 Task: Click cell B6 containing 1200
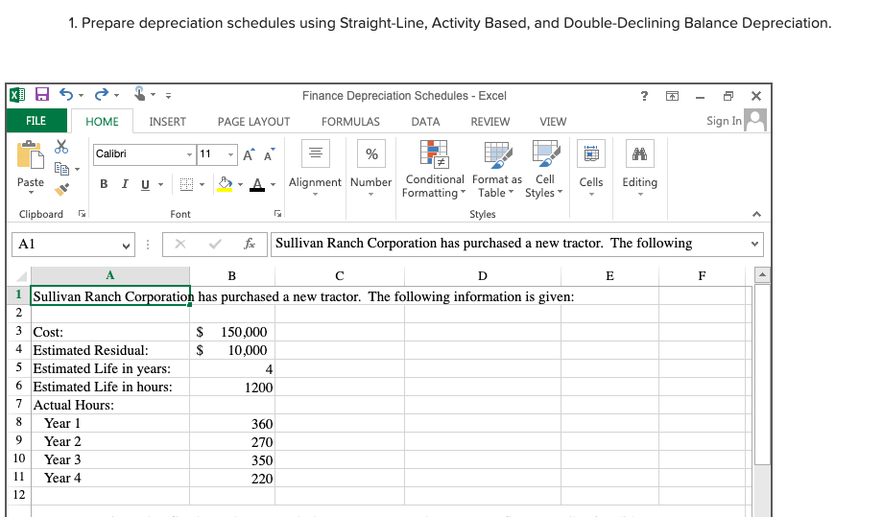coord(232,388)
